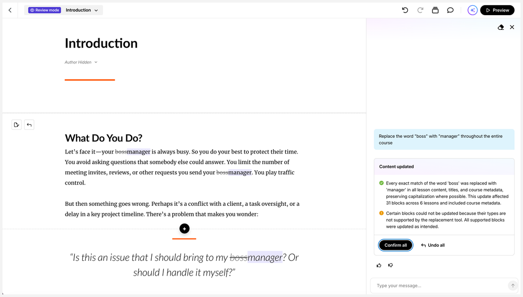
Task: Open the stacked layers icon
Action: [435, 10]
